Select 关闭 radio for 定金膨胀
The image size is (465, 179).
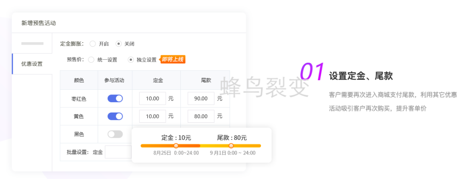tap(118, 44)
